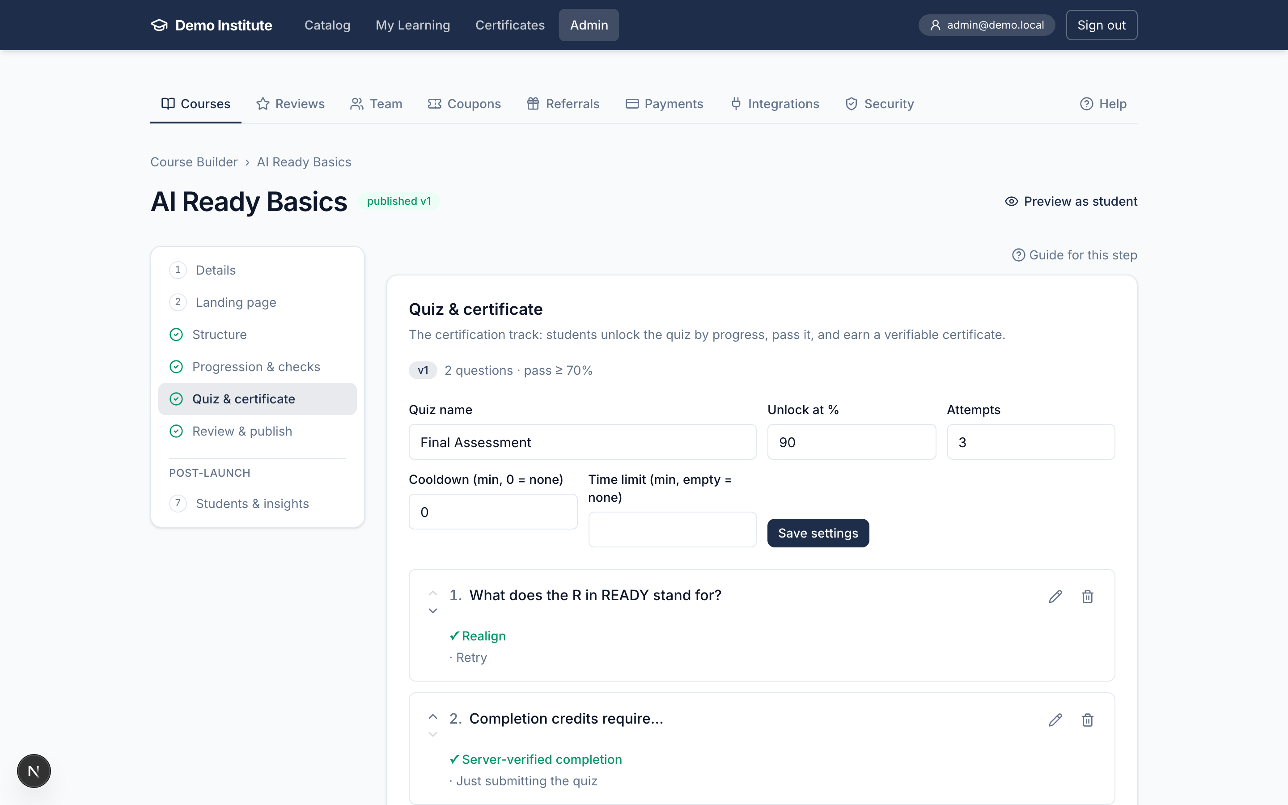Image resolution: width=1288 pixels, height=805 pixels.
Task: Click the empty Time limit field
Action: click(x=672, y=530)
